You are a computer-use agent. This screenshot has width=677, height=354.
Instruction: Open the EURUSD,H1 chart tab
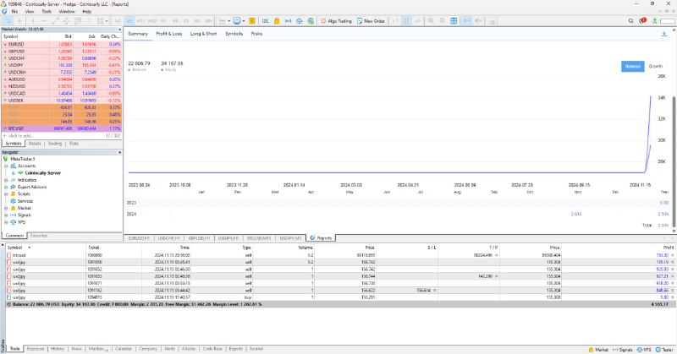(x=139, y=238)
